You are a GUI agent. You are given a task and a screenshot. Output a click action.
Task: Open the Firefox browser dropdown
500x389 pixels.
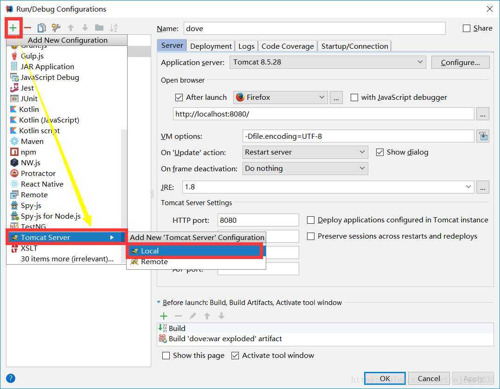[281, 97]
